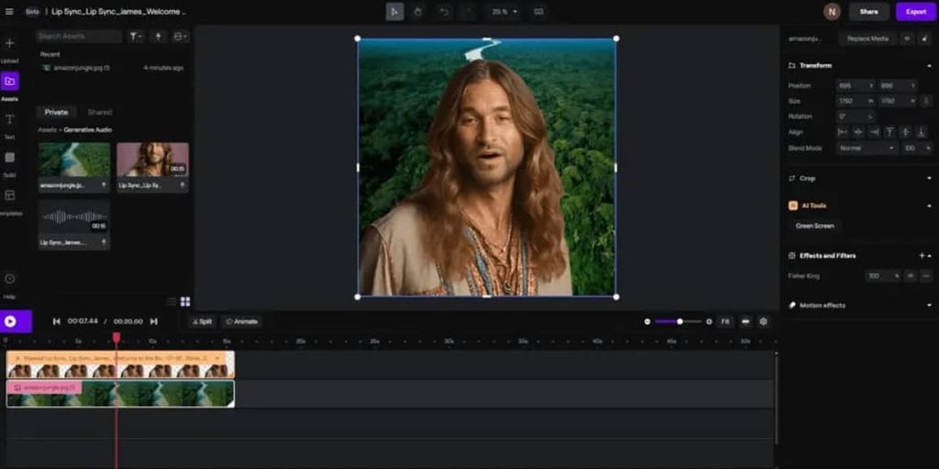Open the hamburger main menu

click(9, 12)
